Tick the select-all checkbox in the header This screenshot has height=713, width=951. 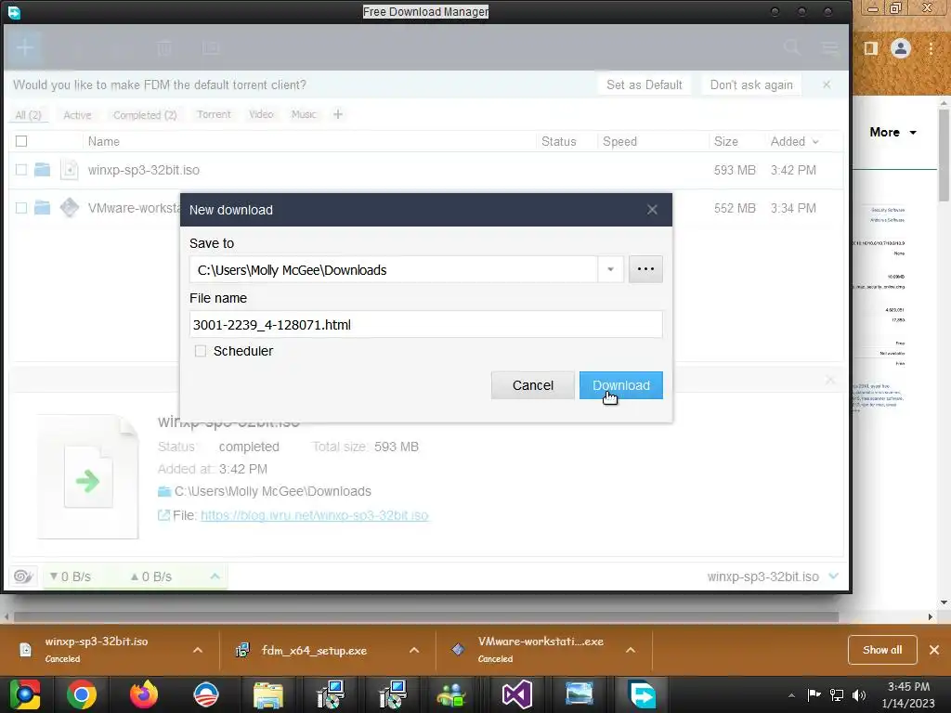21,141
